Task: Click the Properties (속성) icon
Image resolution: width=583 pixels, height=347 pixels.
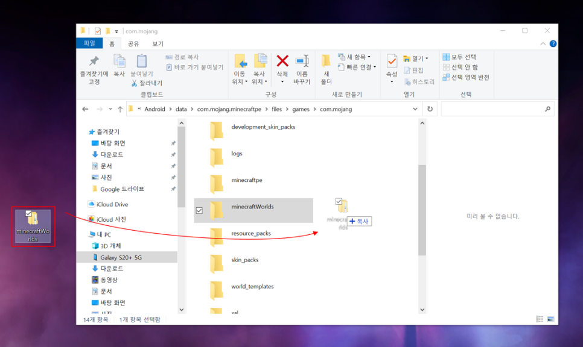Action: coord(392,61)
